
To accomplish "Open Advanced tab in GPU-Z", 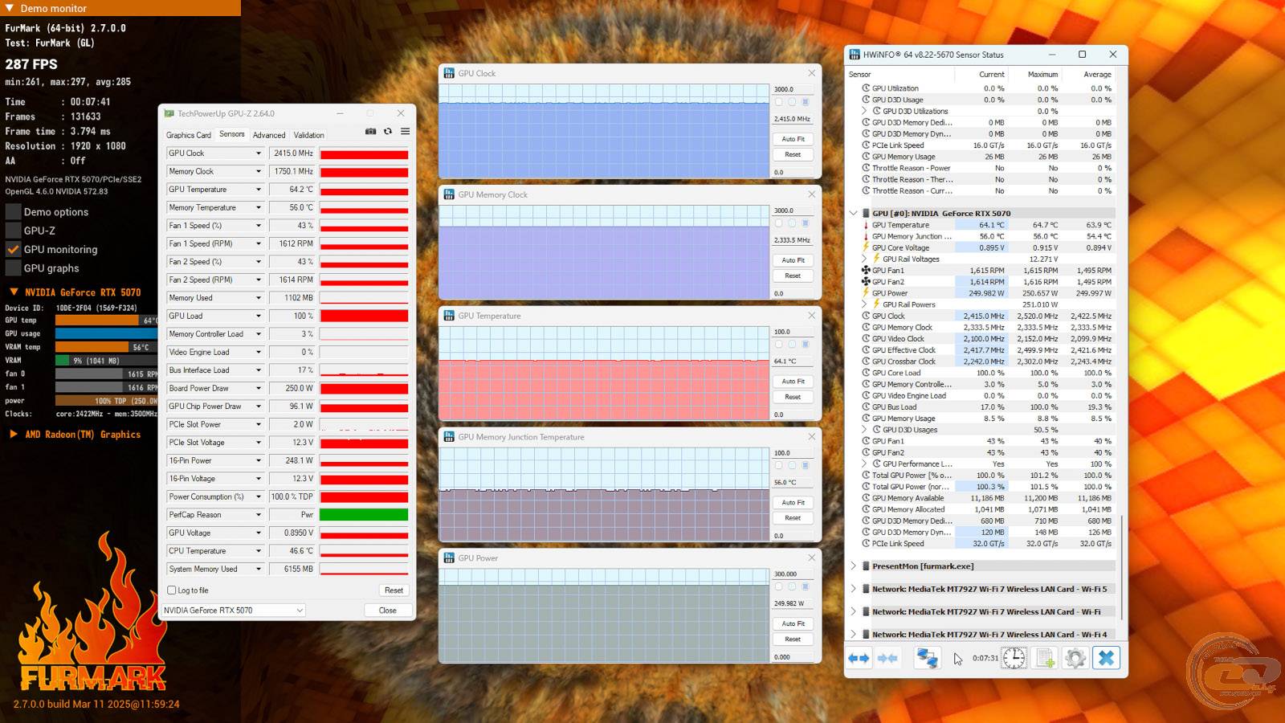I will (269, 135).
